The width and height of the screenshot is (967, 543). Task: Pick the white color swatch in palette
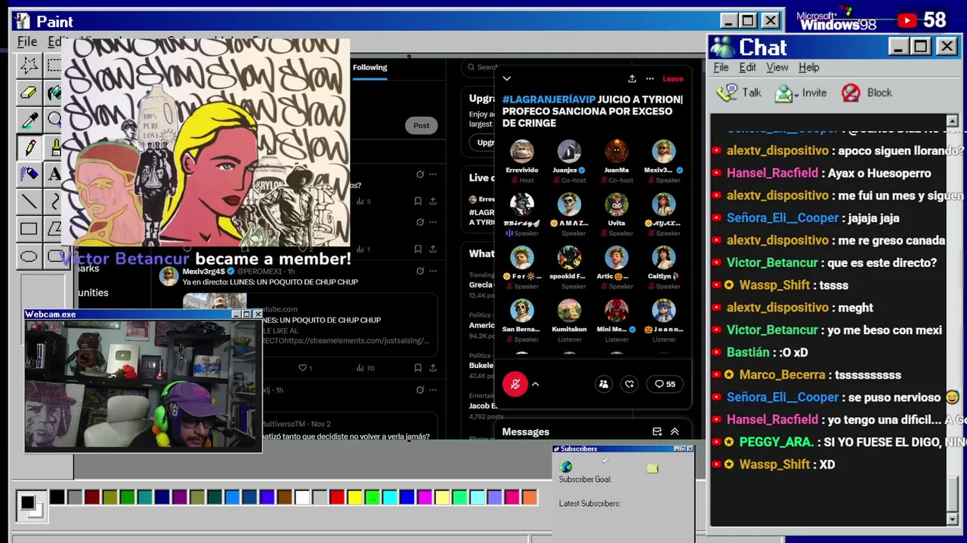click(x=302, y=497)
